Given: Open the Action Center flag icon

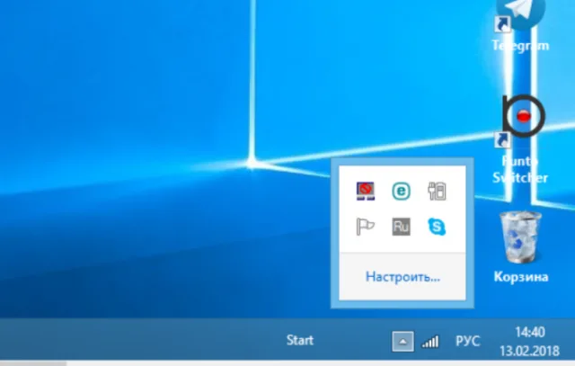Looking at the screenshot, I should pyautogui.click(x=366, y=227).
